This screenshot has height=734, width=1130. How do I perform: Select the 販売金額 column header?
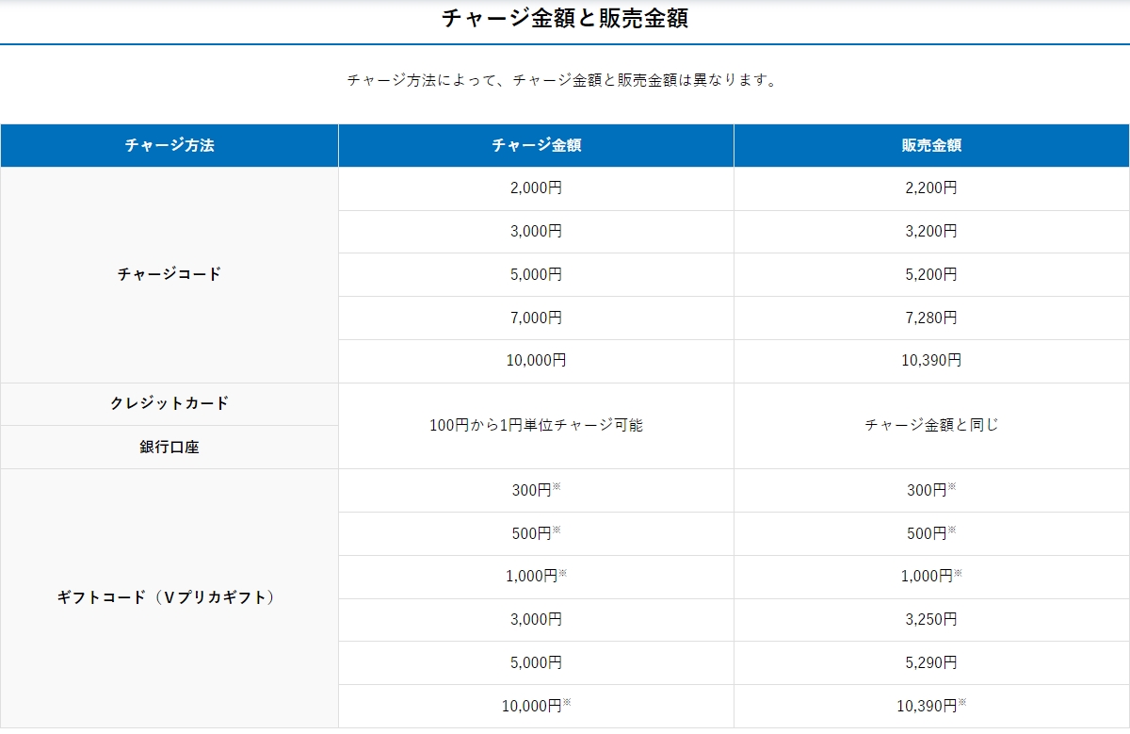tap(930, 145)
